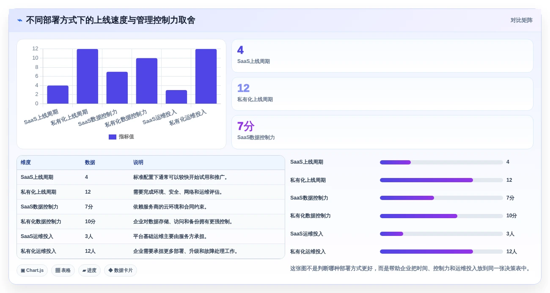Image resolution: width=550 pixels, height=293 pixels.
Task: Click the 私有化上线周期 progress bar
Action: pyautogui.click(x=441, y=180)
